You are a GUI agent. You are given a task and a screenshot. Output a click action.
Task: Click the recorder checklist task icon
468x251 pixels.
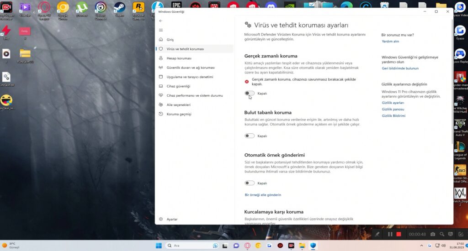click(x=461, y=234)
